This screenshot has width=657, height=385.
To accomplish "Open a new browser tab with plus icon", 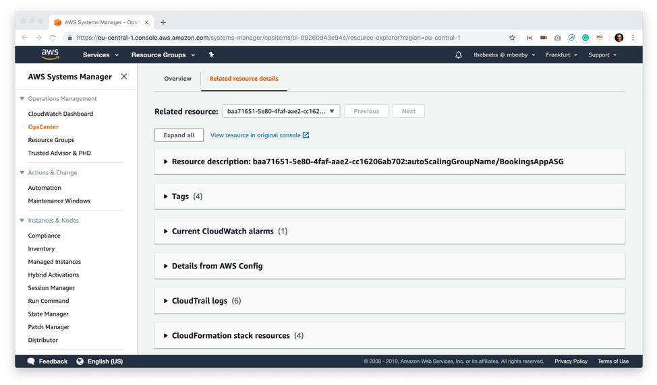I will (163, 23).
